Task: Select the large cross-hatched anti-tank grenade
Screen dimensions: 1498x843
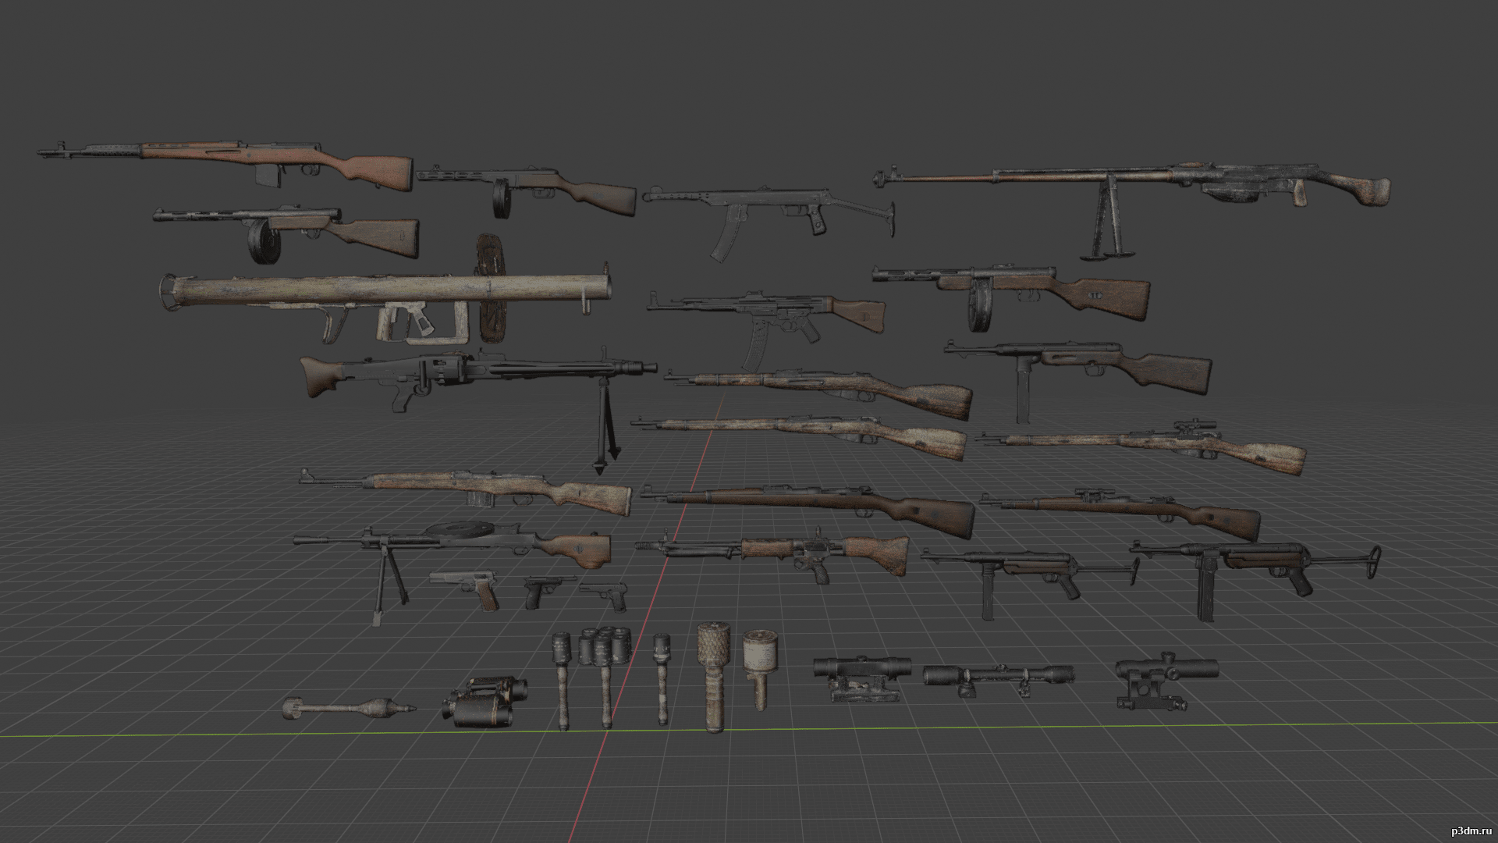Action: 715,677
